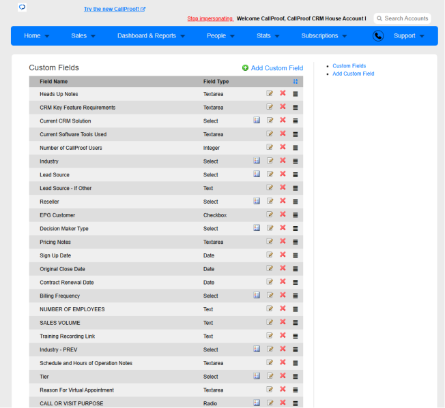Open options list for Industry - PREV
This screenshot has height=408, width=445.
click(257, 349)
